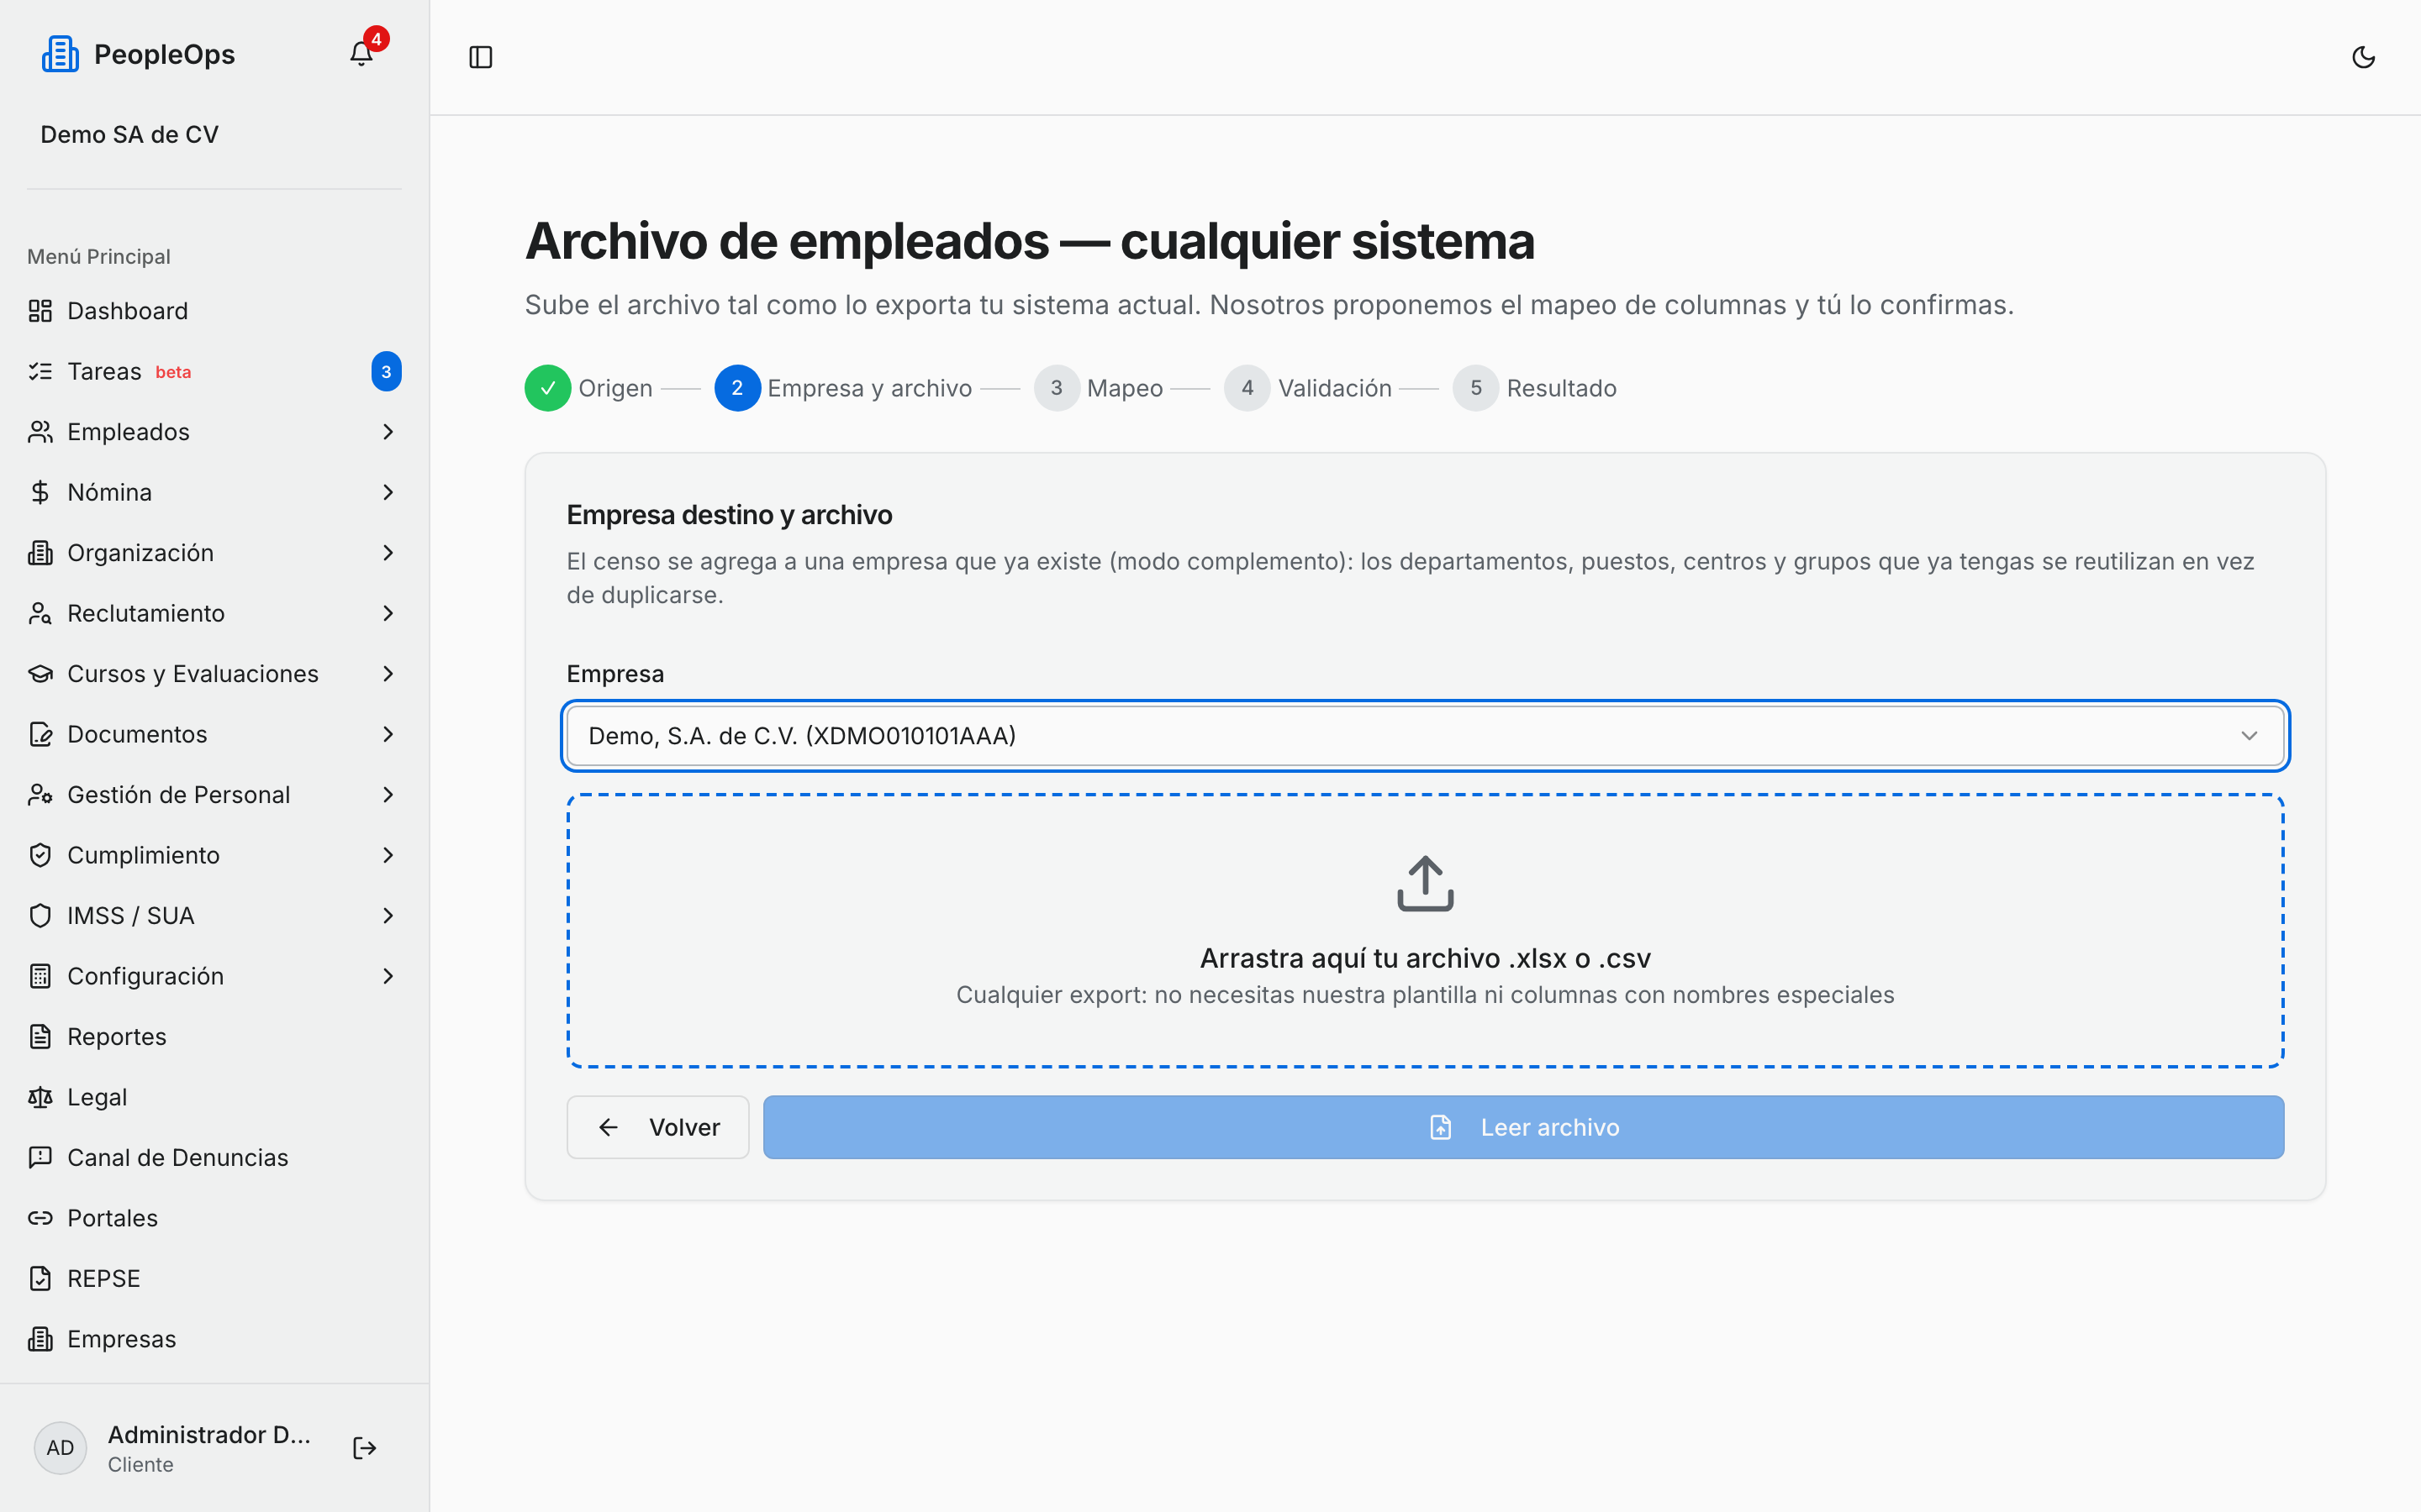This screenshot has width=2421, height=1512.
Task: Expand the Organización submenu chevron
Action: (x=388, y=553)
